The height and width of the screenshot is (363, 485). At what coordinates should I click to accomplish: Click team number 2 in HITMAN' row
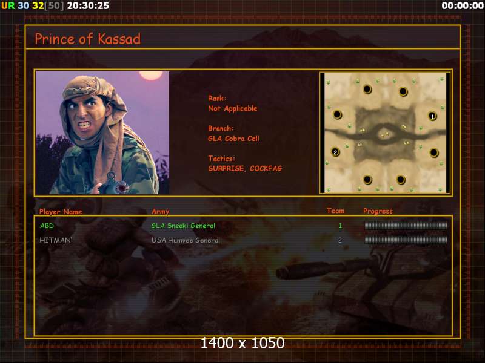click(340, 240)
